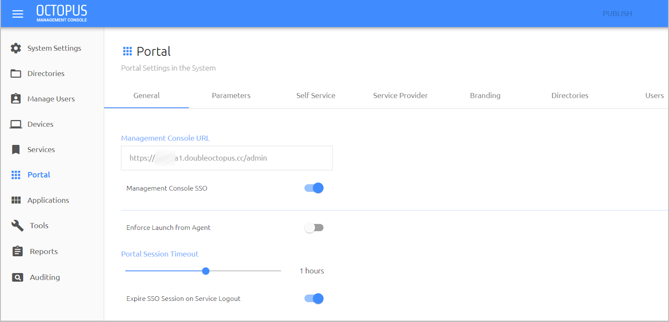Click the Applications tiles icon
The image size is (669, 322).
point(16,200)
